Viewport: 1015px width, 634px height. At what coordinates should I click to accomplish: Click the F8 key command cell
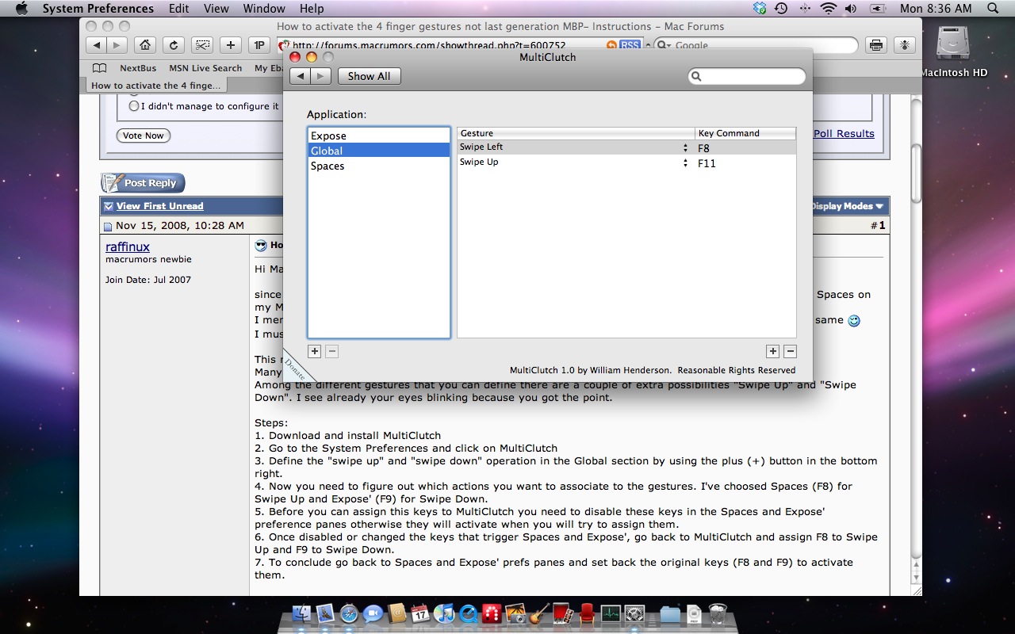pos(745,147)
